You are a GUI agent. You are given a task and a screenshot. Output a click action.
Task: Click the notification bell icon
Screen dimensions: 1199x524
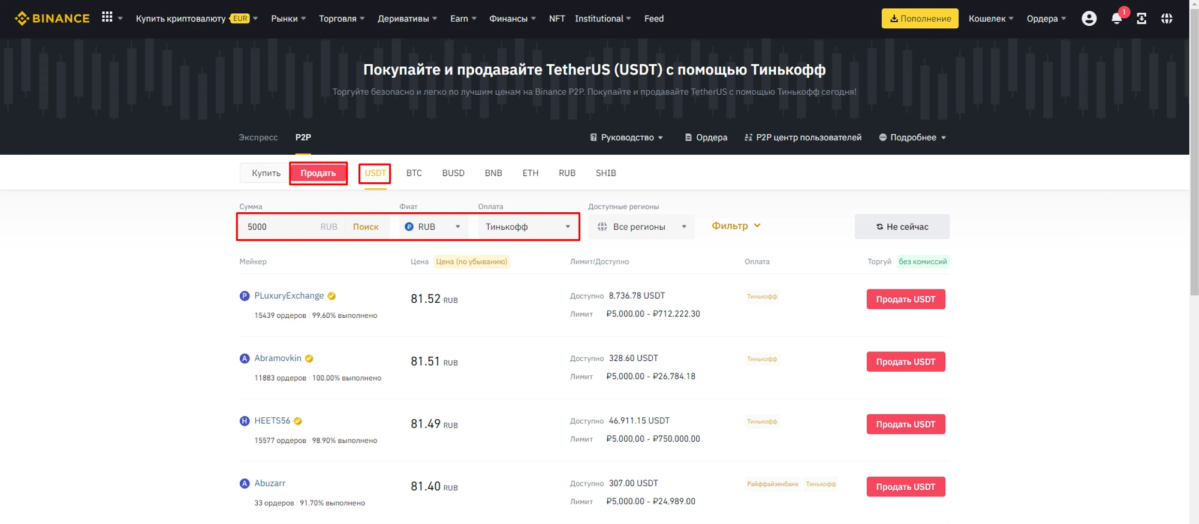(1116, 19)
